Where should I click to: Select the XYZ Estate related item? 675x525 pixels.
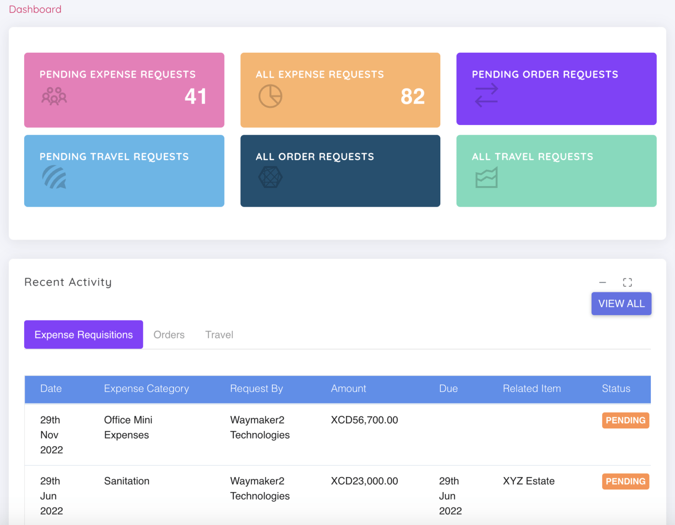[529, 481]
